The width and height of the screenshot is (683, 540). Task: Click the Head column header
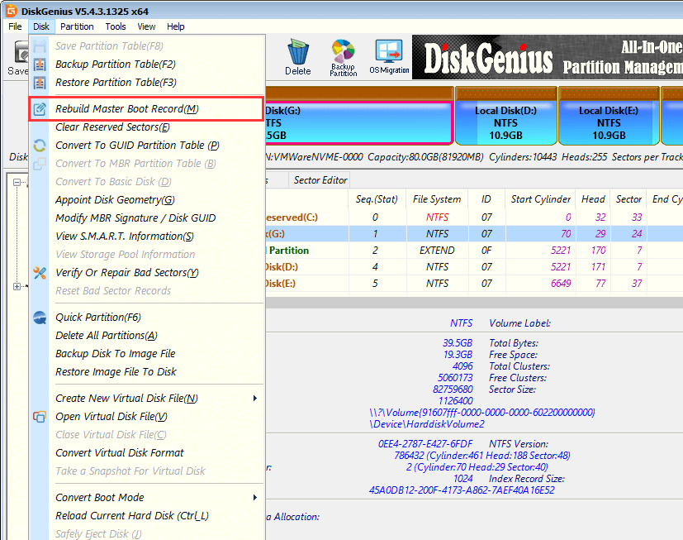[x=593, y=199]
